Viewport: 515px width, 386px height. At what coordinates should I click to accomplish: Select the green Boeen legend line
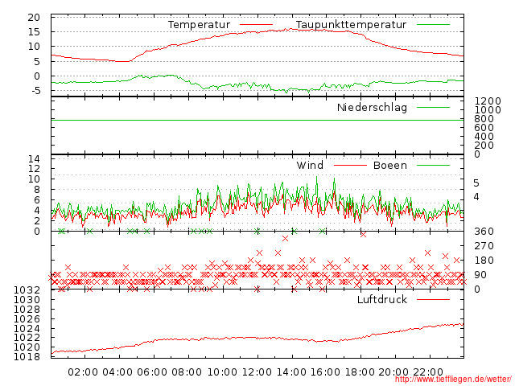(x=433, y=166)
